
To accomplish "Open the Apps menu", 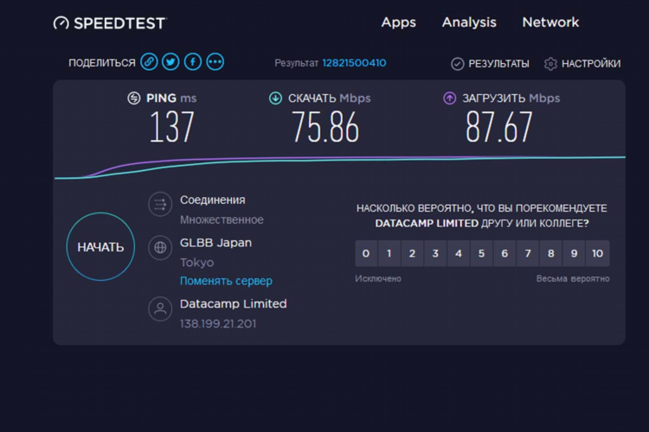I will (x=399, y=22).
